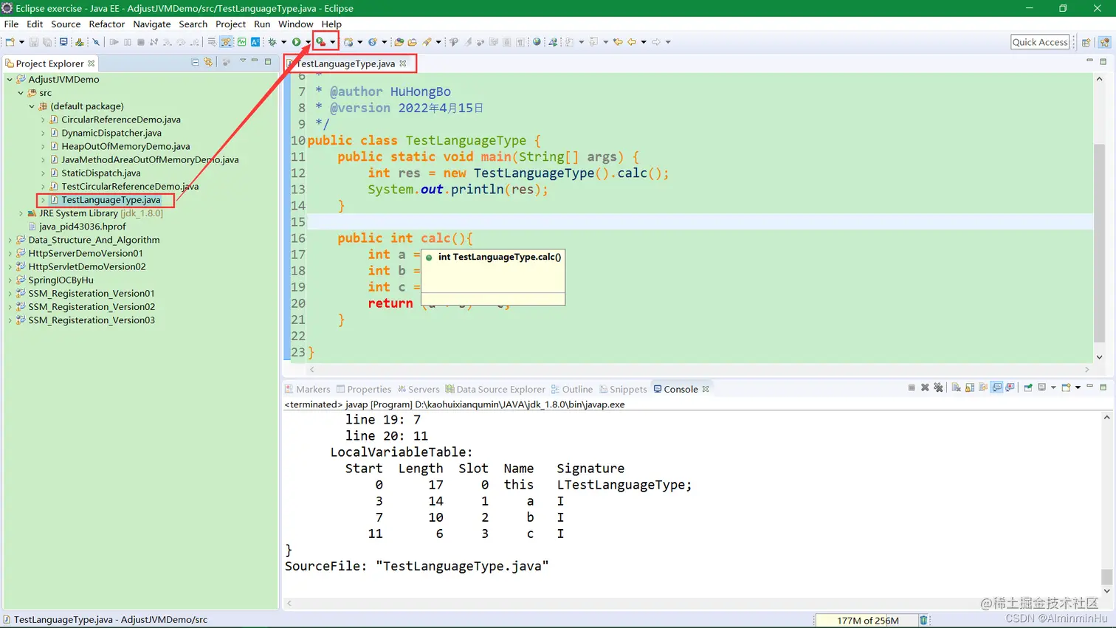Image resolution: width=1116 pixels, height=628 pixels.
Task: Open the Window menu
Action: tap(296, 24)
